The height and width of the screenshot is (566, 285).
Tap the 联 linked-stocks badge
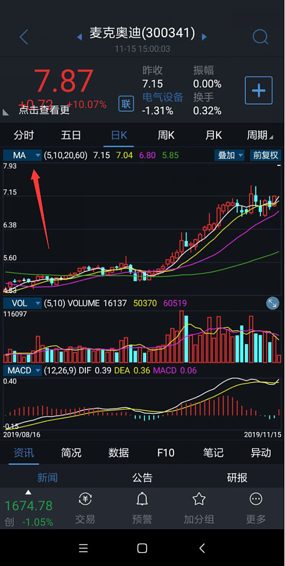pos(126,104)
